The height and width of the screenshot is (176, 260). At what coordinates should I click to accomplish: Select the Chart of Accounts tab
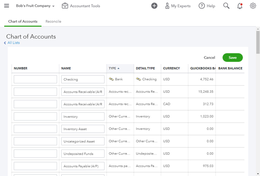[23, 21]
